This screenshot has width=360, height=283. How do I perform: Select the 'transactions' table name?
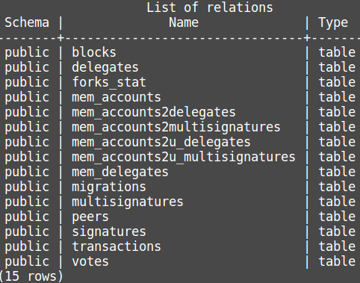(117, 246)
